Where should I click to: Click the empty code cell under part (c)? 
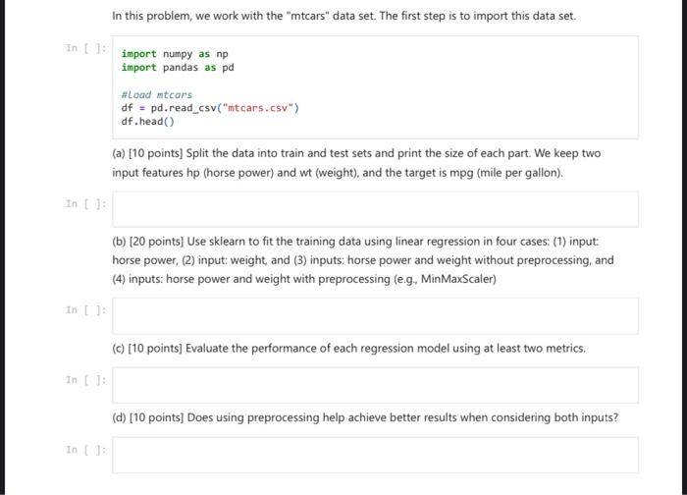[375, 385]
